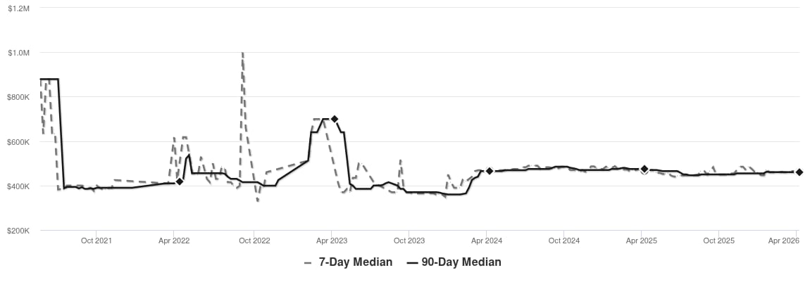Toggle the 7-Day Median legend entry
This screenshot has width=810, height=282.
point(355,262)
